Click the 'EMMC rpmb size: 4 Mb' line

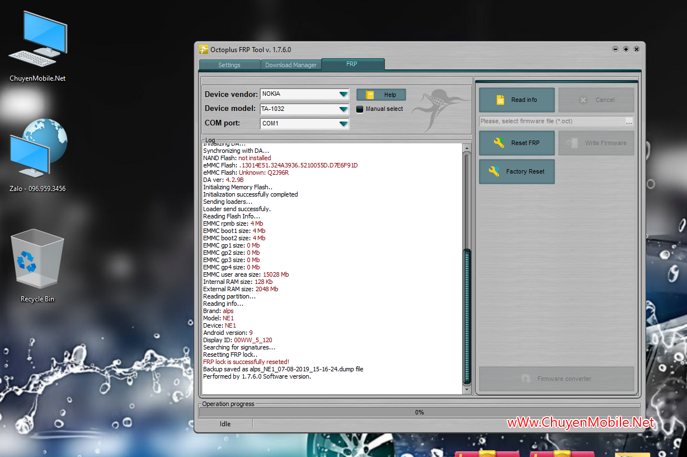233,223
